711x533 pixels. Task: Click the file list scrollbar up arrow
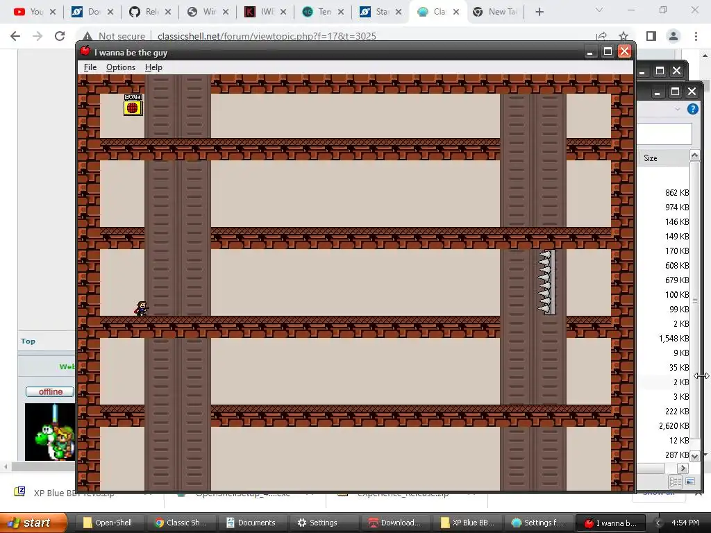(694, 155)
